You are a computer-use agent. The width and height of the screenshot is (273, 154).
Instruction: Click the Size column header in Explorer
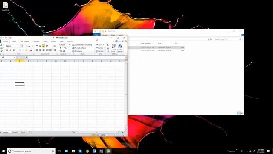tap(176, 44)
